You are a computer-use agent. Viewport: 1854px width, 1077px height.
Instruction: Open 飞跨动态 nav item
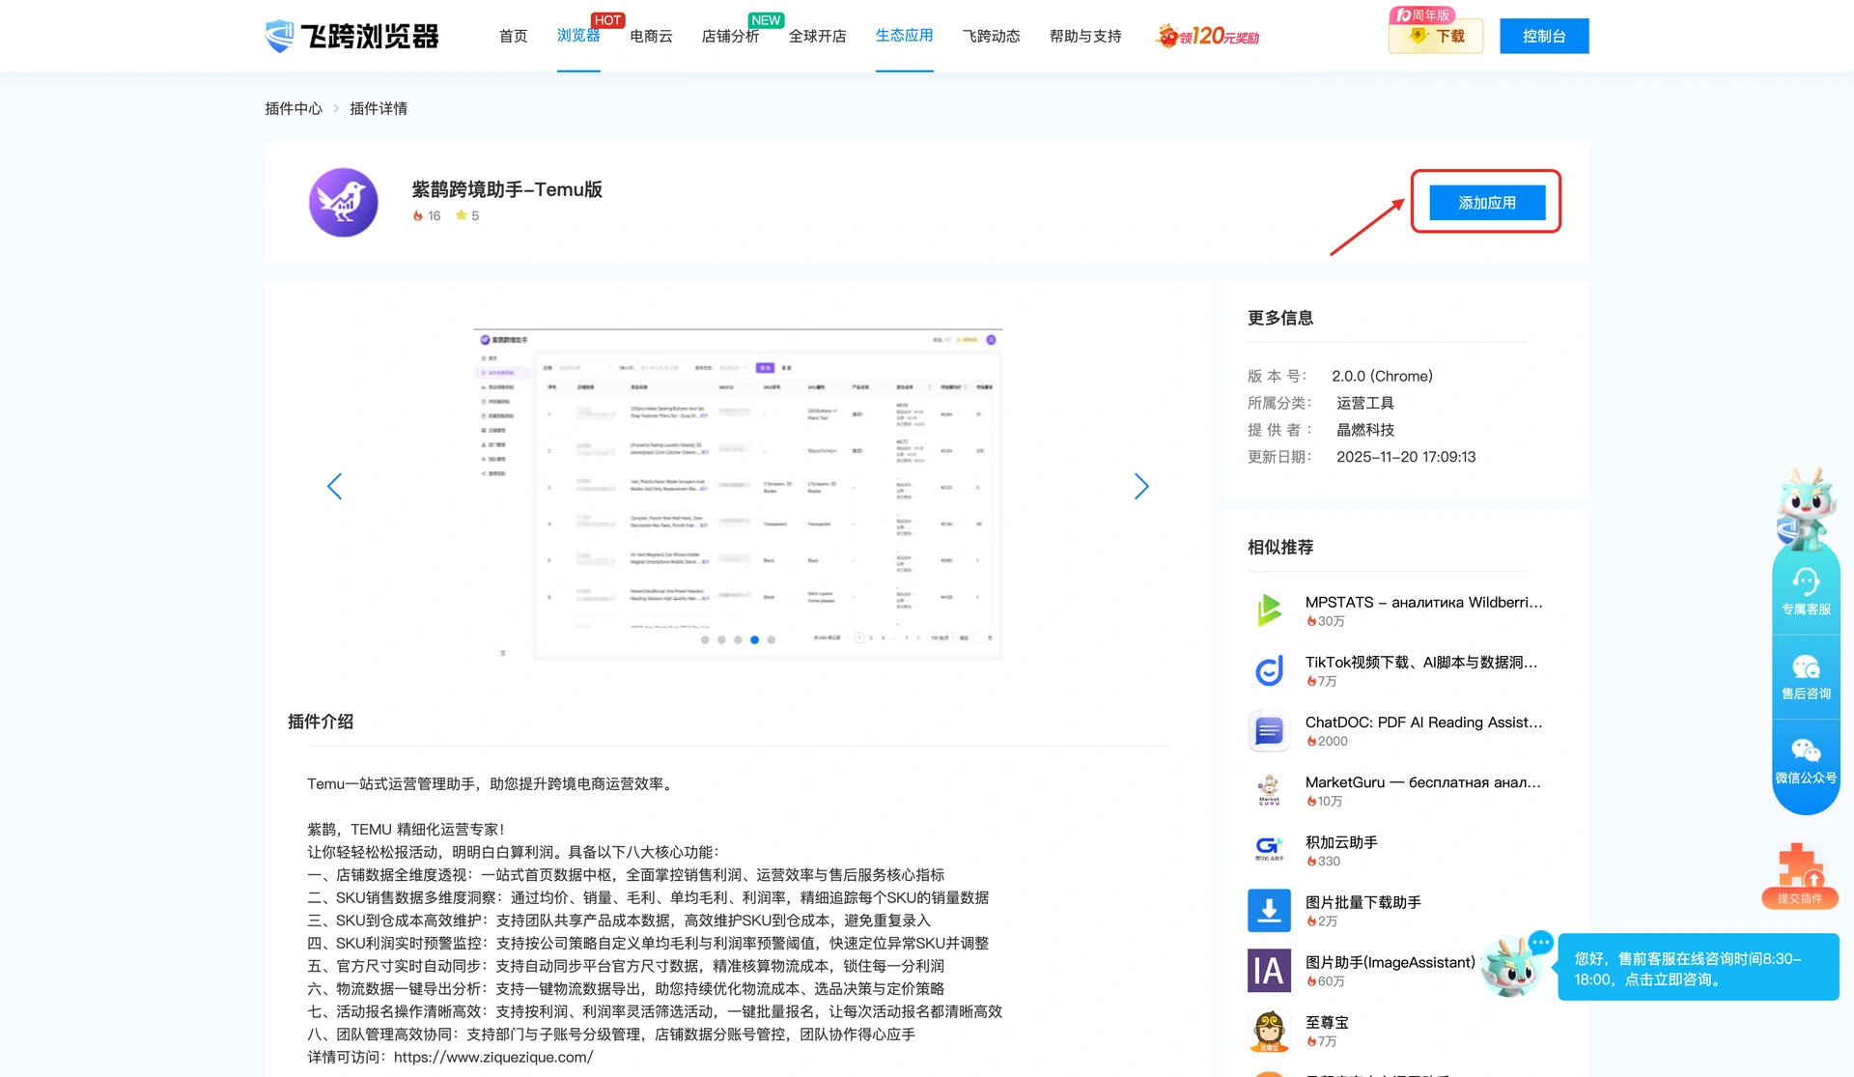(991, 36)
